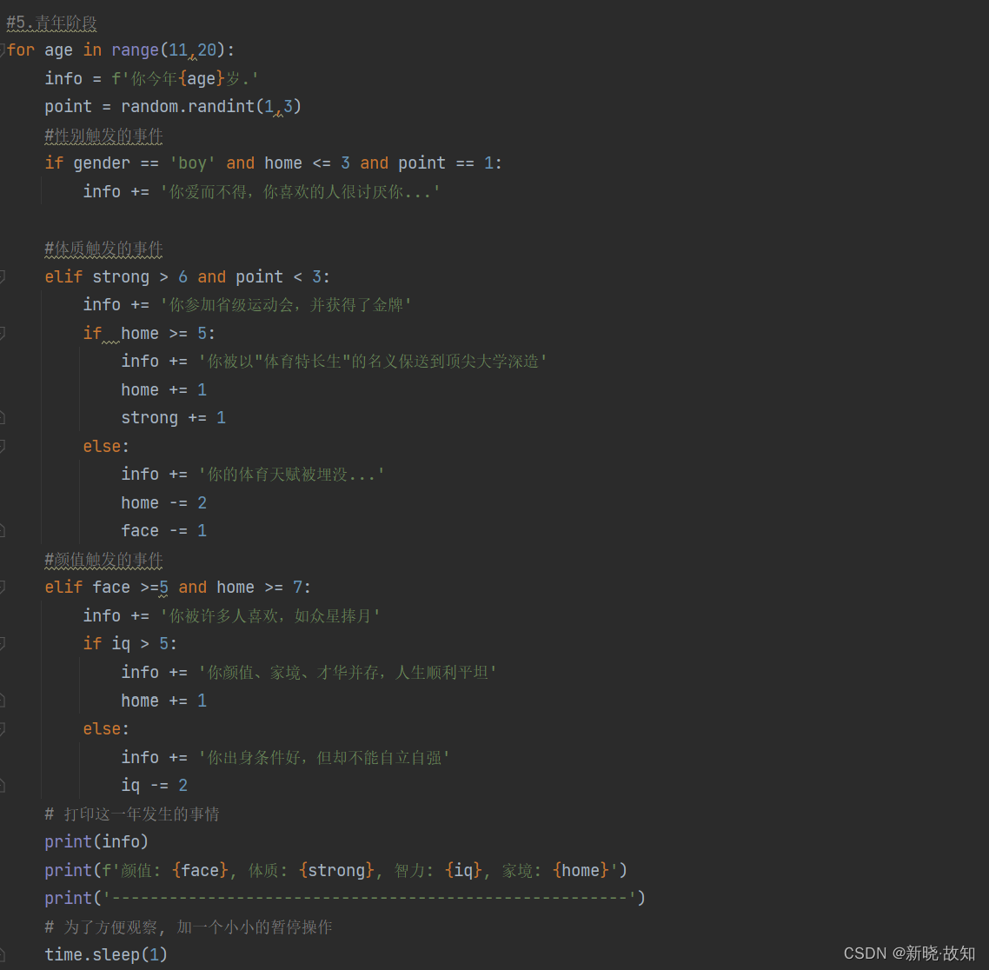Viewport: 989px width, 970px height.
Task: Click the string '你爱而不得，你喜欢的人很讨厌你...'
Action: [x=300, y=192]
